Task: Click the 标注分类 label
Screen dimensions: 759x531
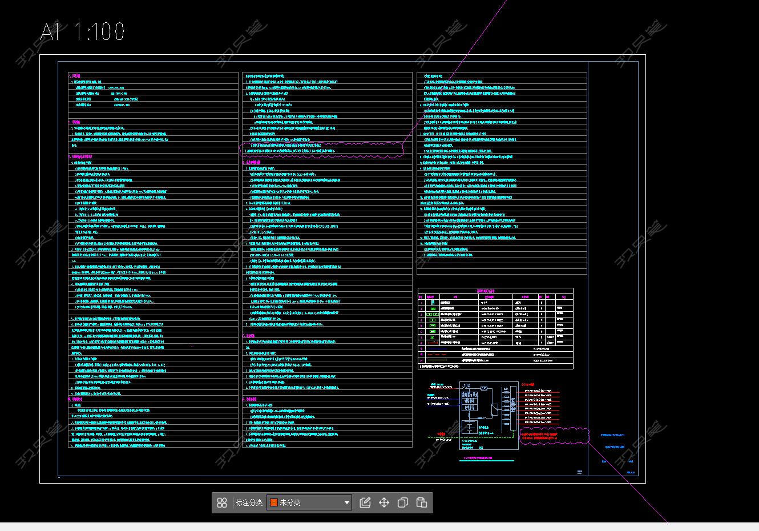Action: 249,502
